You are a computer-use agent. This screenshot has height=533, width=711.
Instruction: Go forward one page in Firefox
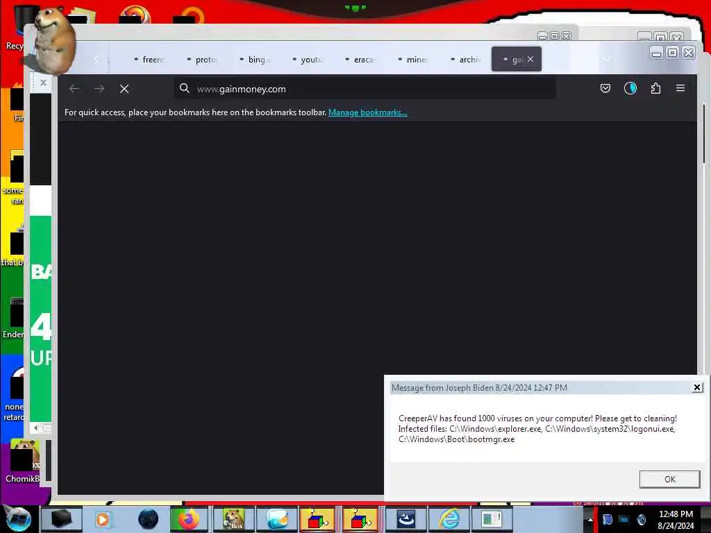[x=99, y=89]
